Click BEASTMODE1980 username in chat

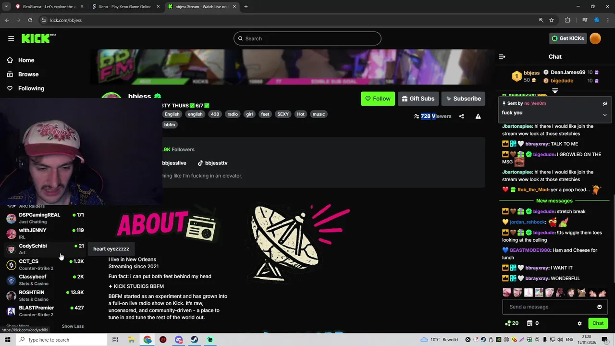pyautogui.click(x=530, y=250)
